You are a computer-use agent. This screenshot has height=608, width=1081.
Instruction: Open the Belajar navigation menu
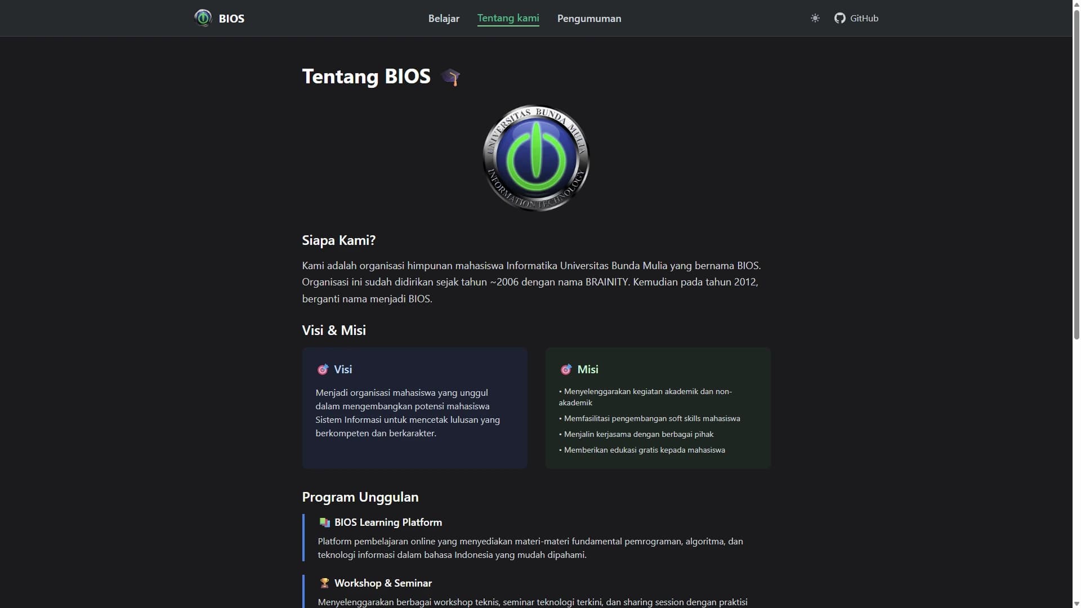[444, 19]
